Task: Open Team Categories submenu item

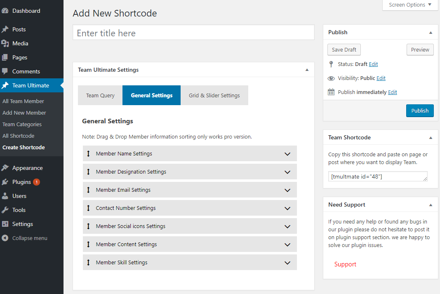Action: tap(22, 124)
